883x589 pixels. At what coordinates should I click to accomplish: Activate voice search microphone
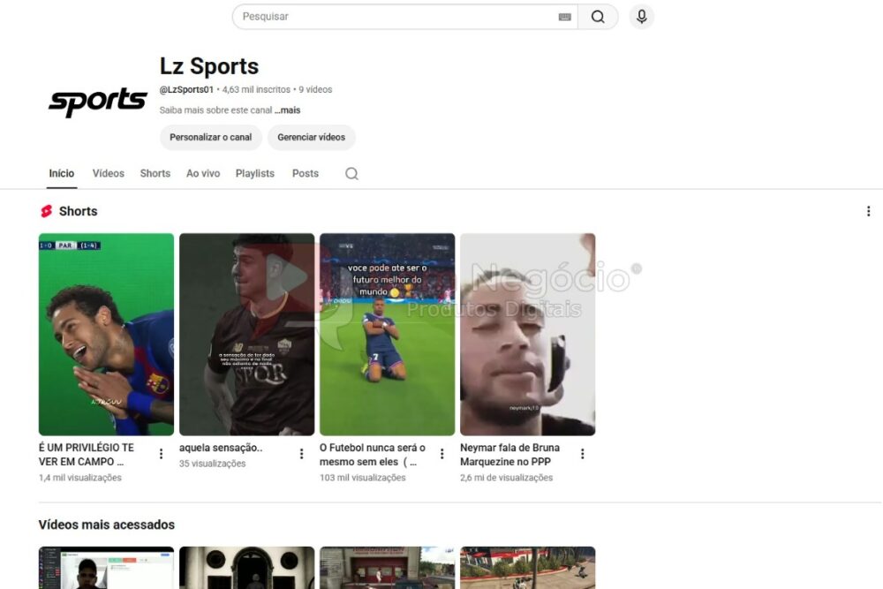pyautogui.click(x=641, y=17)
